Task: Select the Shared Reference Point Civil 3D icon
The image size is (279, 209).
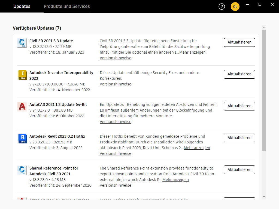Action: (22, 170)
